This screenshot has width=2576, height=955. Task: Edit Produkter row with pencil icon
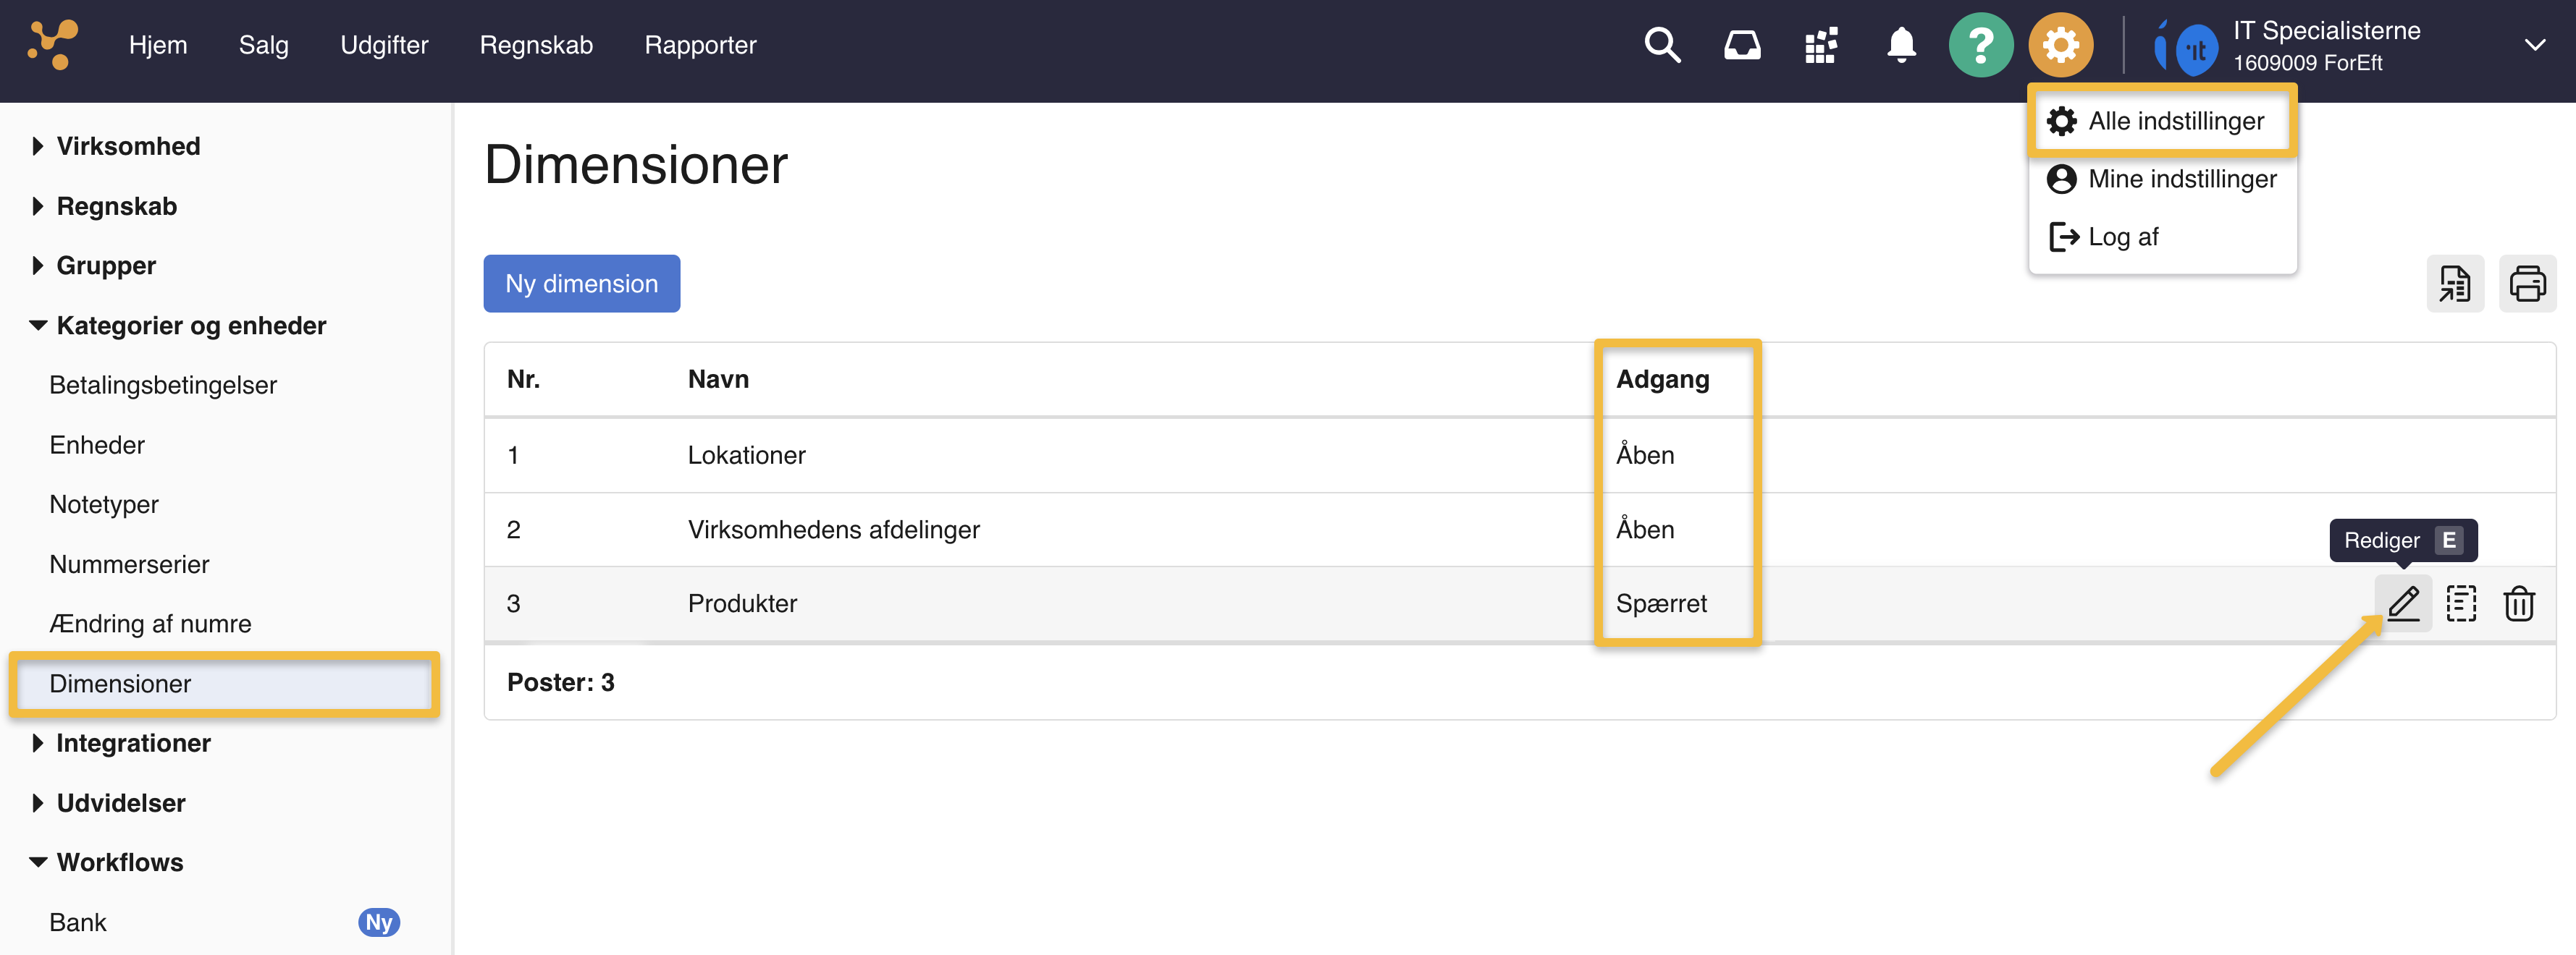[2403, 603]
